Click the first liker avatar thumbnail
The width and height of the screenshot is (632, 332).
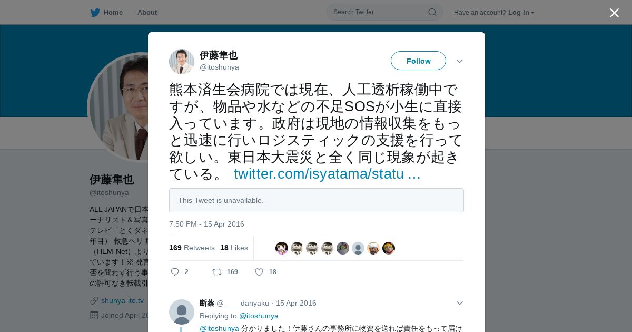pos(282,248)
